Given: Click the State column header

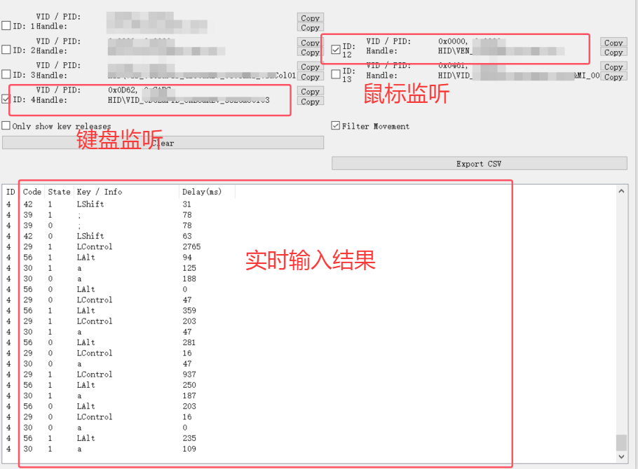Looking at the screenshot, I should point(59,191).
